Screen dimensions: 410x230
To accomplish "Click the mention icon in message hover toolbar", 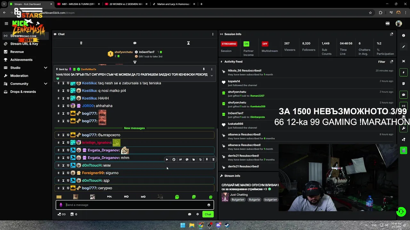I will click(187, 159).
